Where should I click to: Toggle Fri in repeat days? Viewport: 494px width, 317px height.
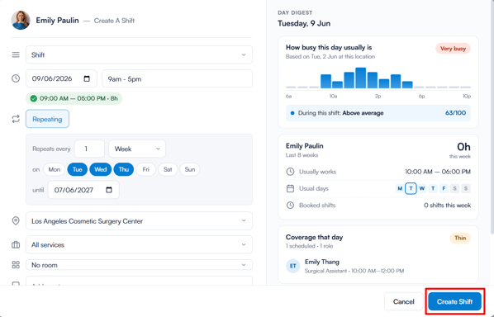146,169
